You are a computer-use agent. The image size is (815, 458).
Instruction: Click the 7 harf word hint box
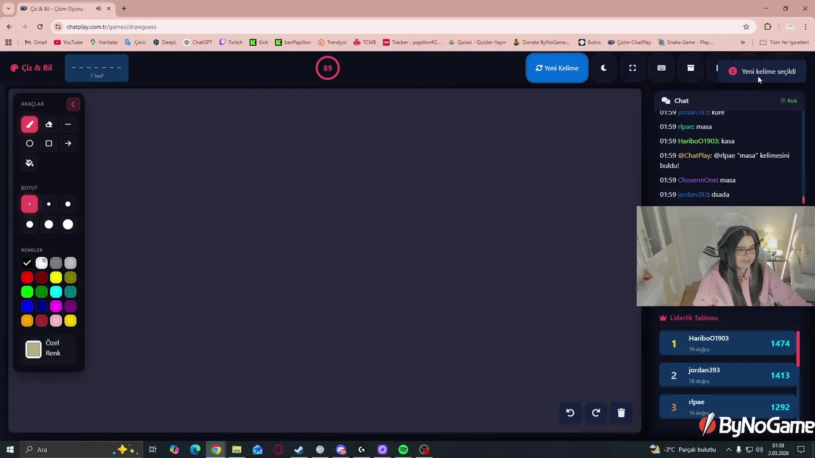point(97,68)
